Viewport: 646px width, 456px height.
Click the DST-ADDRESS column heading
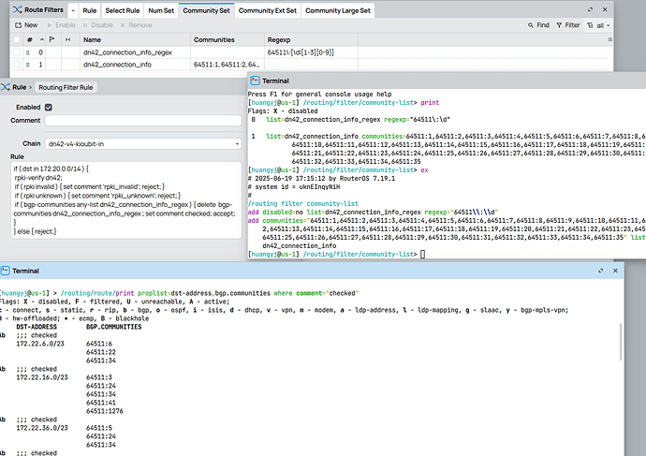point(37,327)
